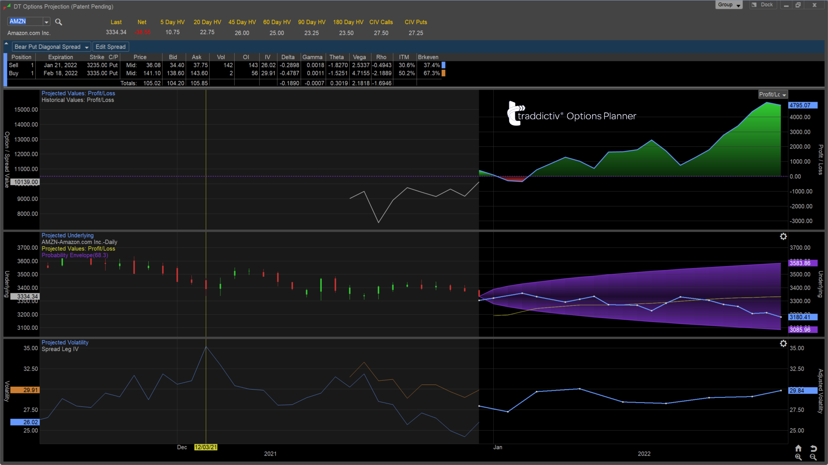Click the CIV Calls label
828x465 pixels.
pyautogui.click(x=381, y=22)
